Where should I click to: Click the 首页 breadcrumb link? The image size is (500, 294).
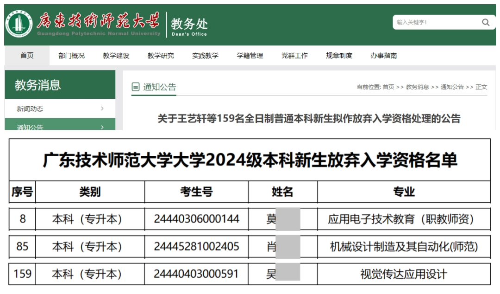(388, 87)
